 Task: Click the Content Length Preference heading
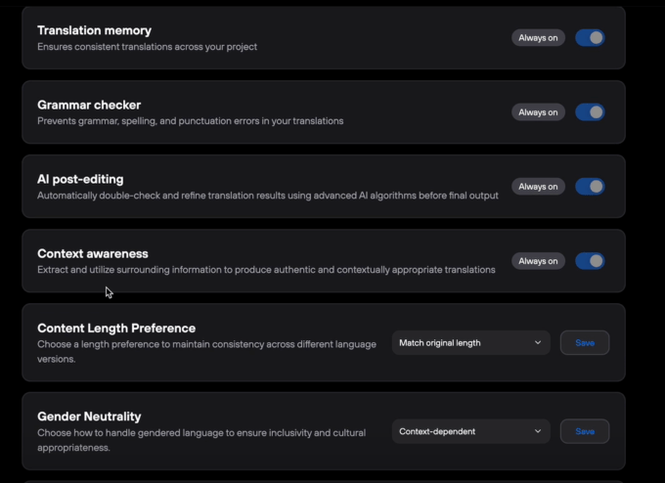[x=116, y=329]
